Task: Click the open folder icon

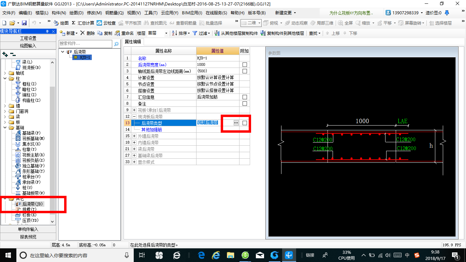Action: [x=12, y=23]
